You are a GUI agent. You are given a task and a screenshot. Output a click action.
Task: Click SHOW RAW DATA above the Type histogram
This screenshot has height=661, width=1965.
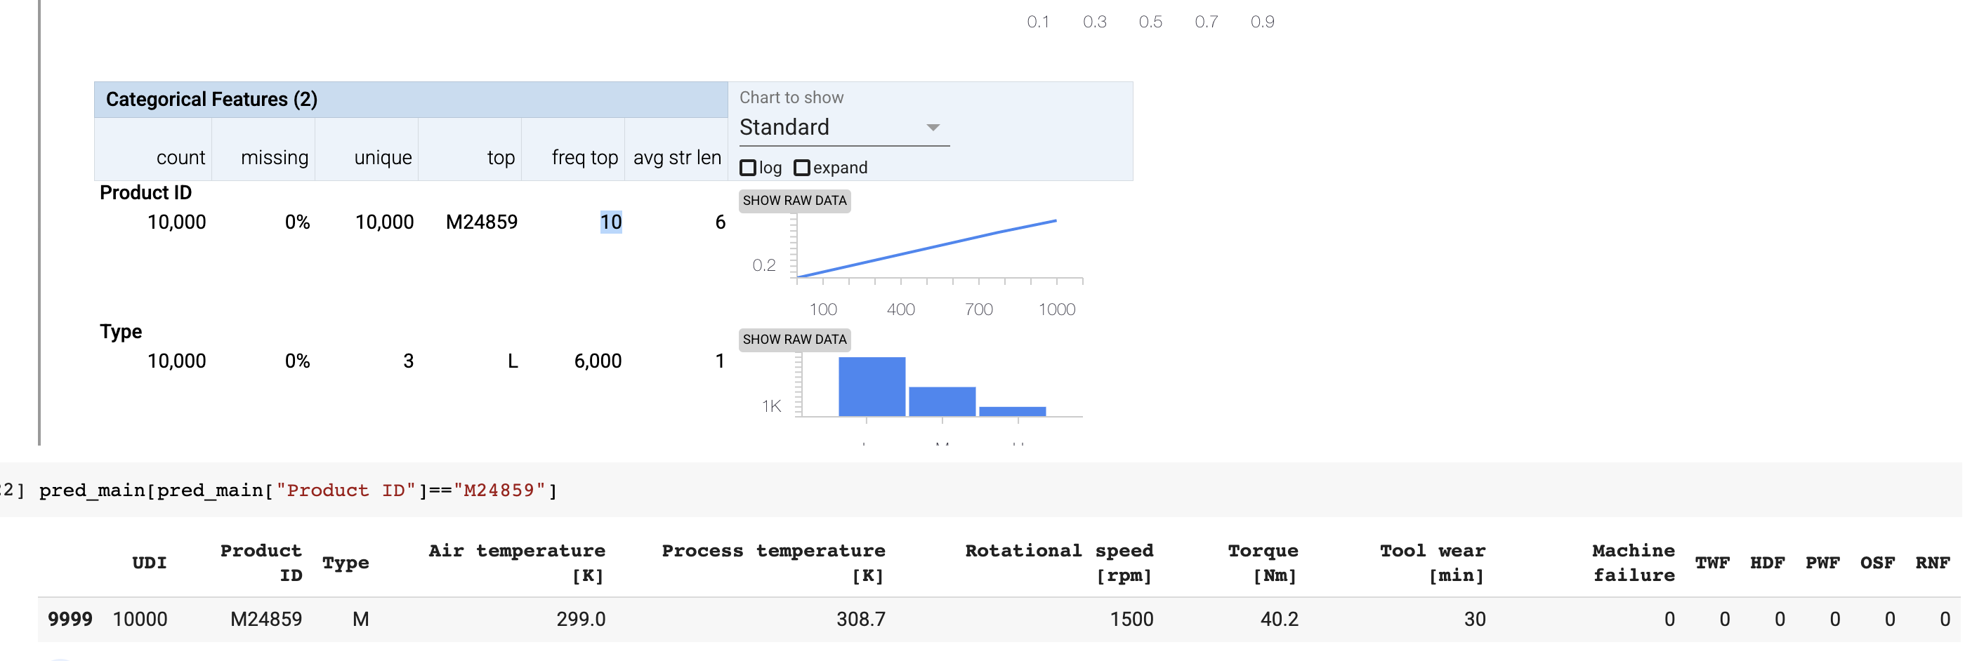(795, 339)
